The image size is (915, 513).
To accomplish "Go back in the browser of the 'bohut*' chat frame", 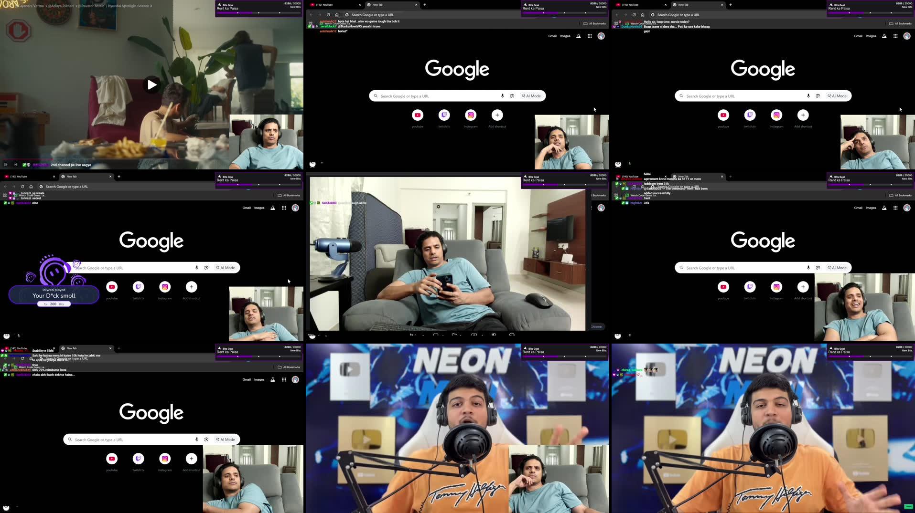I will (x=311, y=15).
